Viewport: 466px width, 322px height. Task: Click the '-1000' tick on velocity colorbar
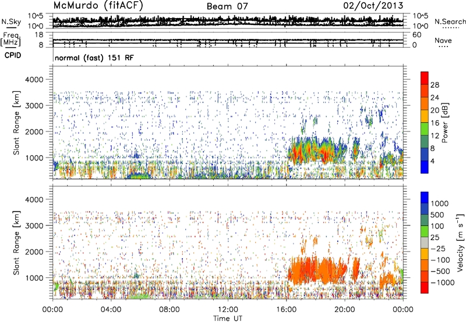(x=443, y=282)
